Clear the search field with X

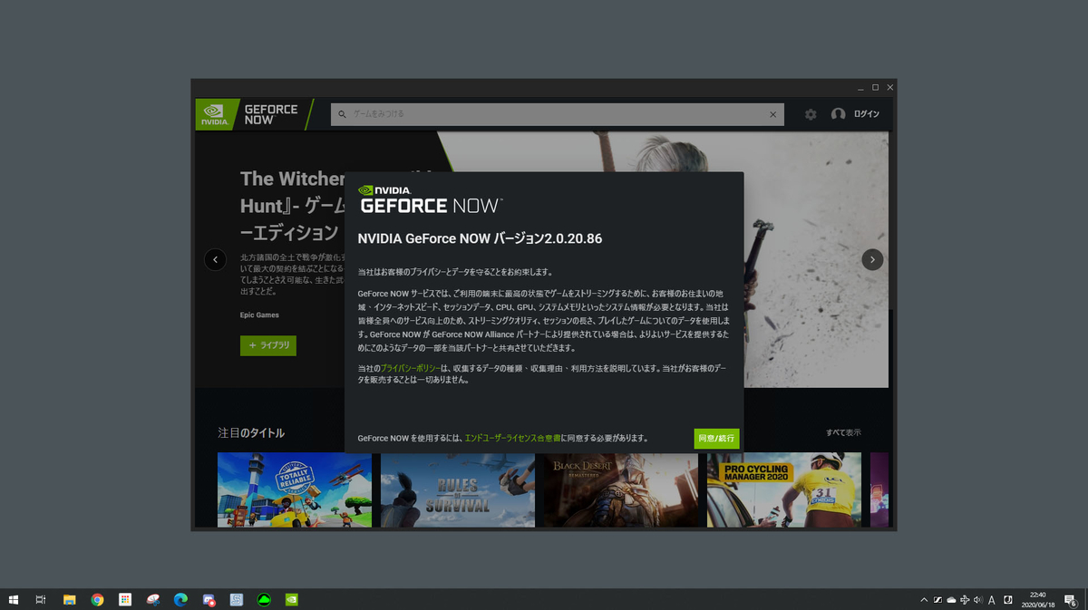click(772, 114)
